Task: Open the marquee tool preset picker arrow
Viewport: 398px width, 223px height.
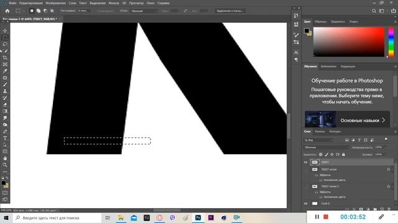Action: coord(24,11)
